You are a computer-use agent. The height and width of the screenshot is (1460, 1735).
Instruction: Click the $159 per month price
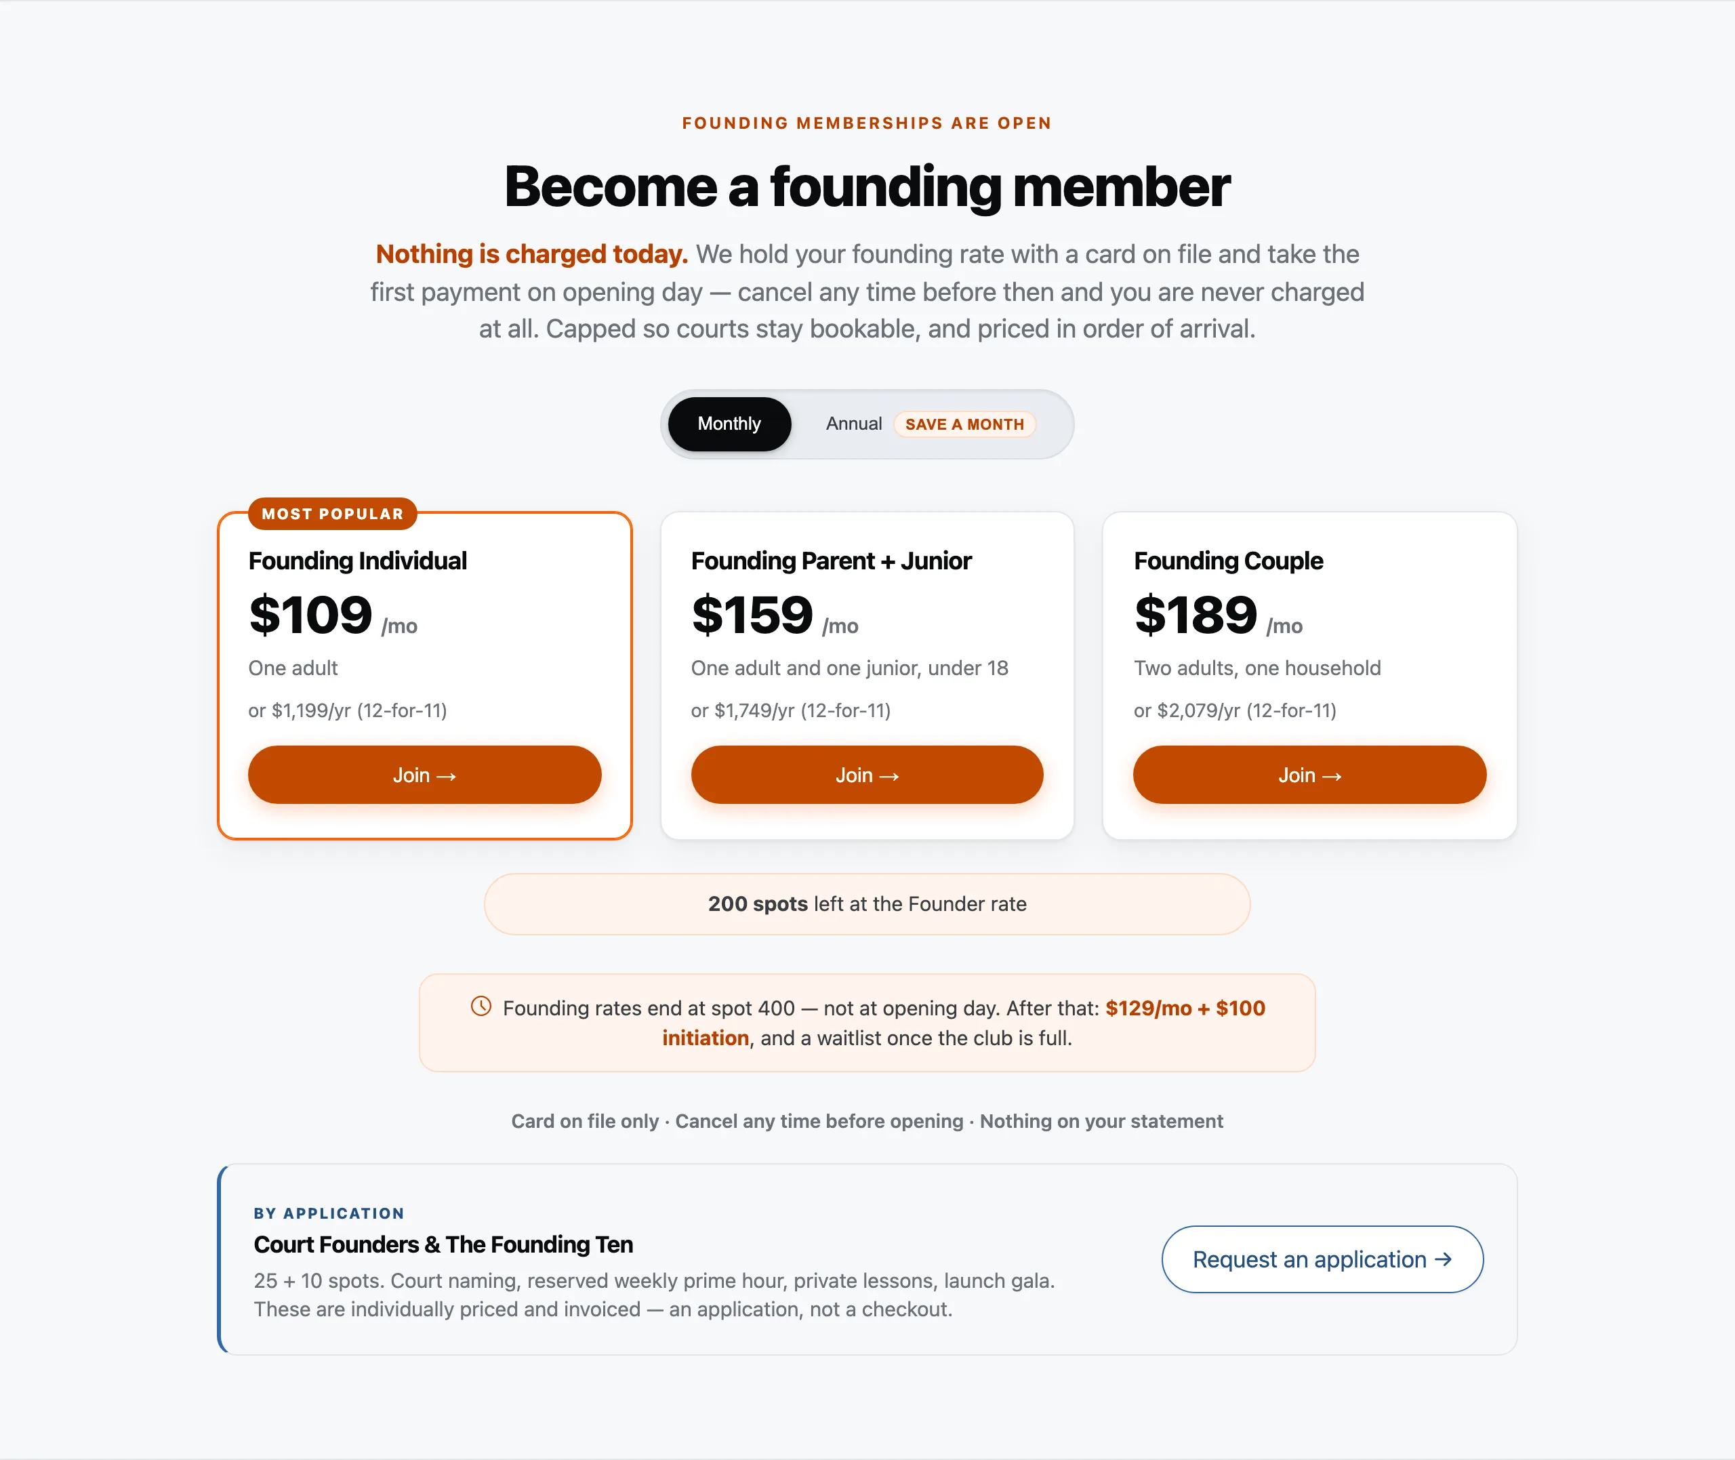(775, 615)
